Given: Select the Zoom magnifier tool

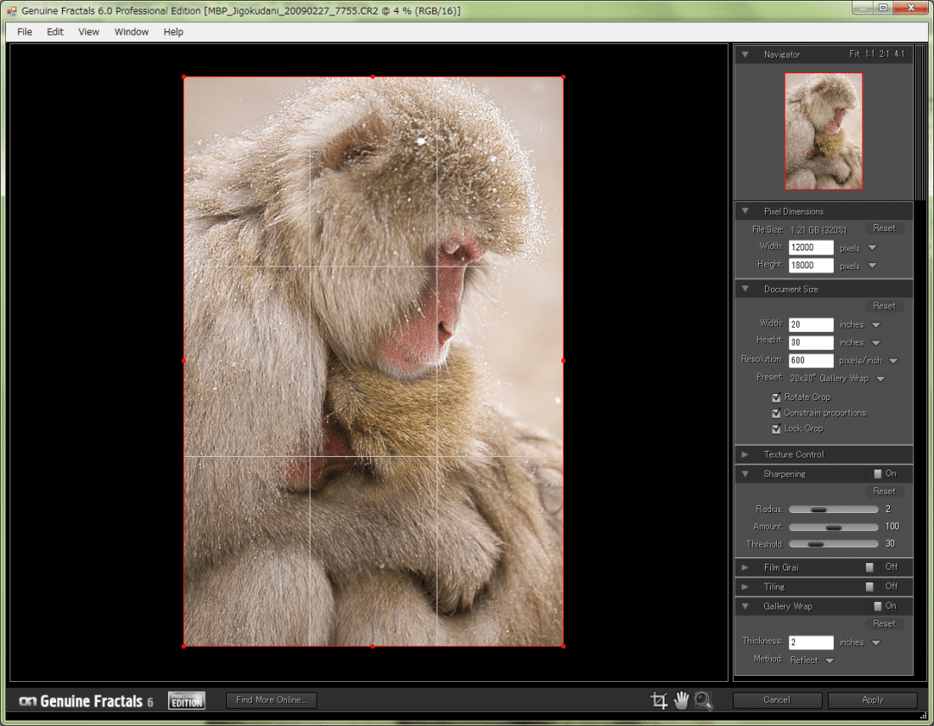Looking at the screenshot, I should coord(703,700).
